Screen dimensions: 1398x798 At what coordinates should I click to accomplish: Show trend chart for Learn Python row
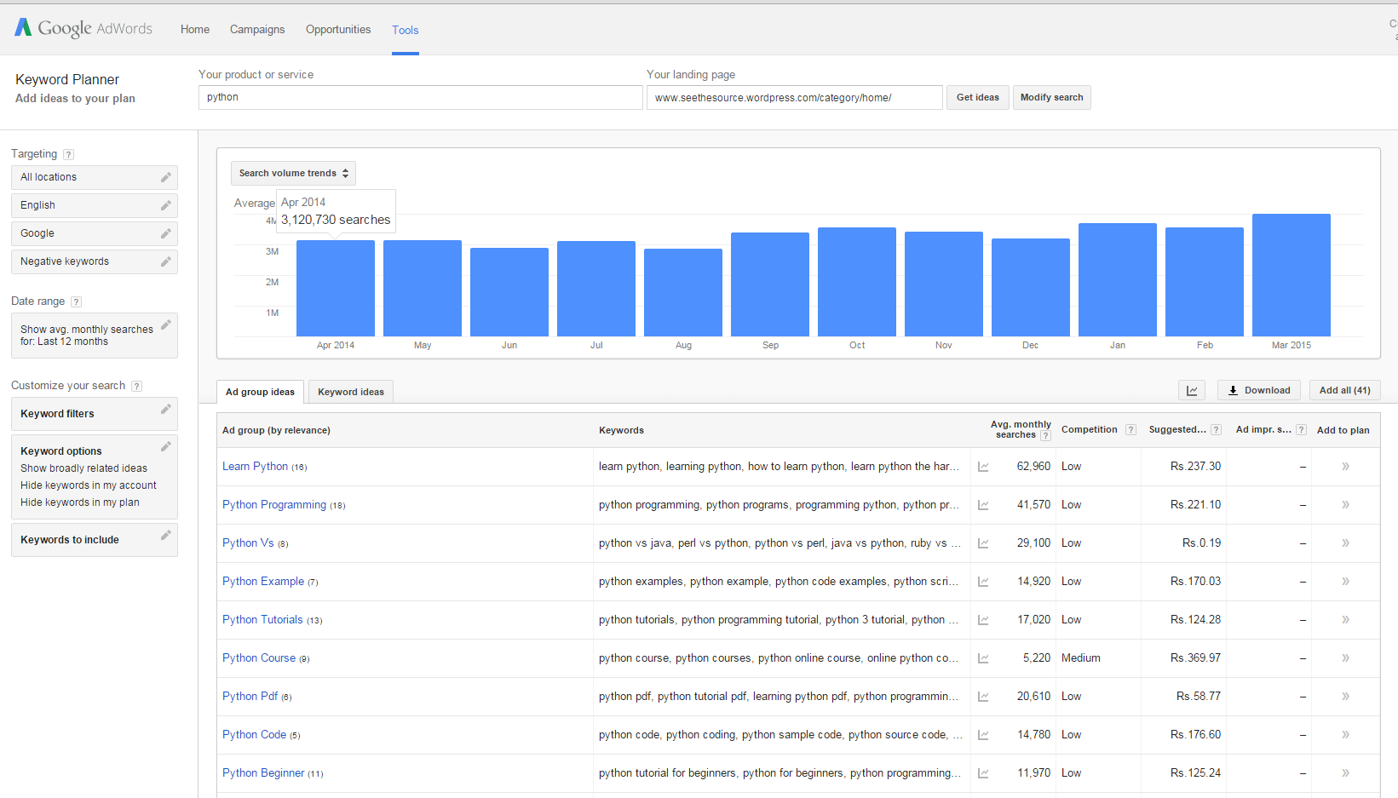(x=983, y=467)
